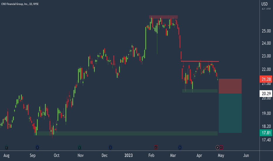Click the white 20.29 price label
The width and height of the screenshot is (273, 161).
266,94
